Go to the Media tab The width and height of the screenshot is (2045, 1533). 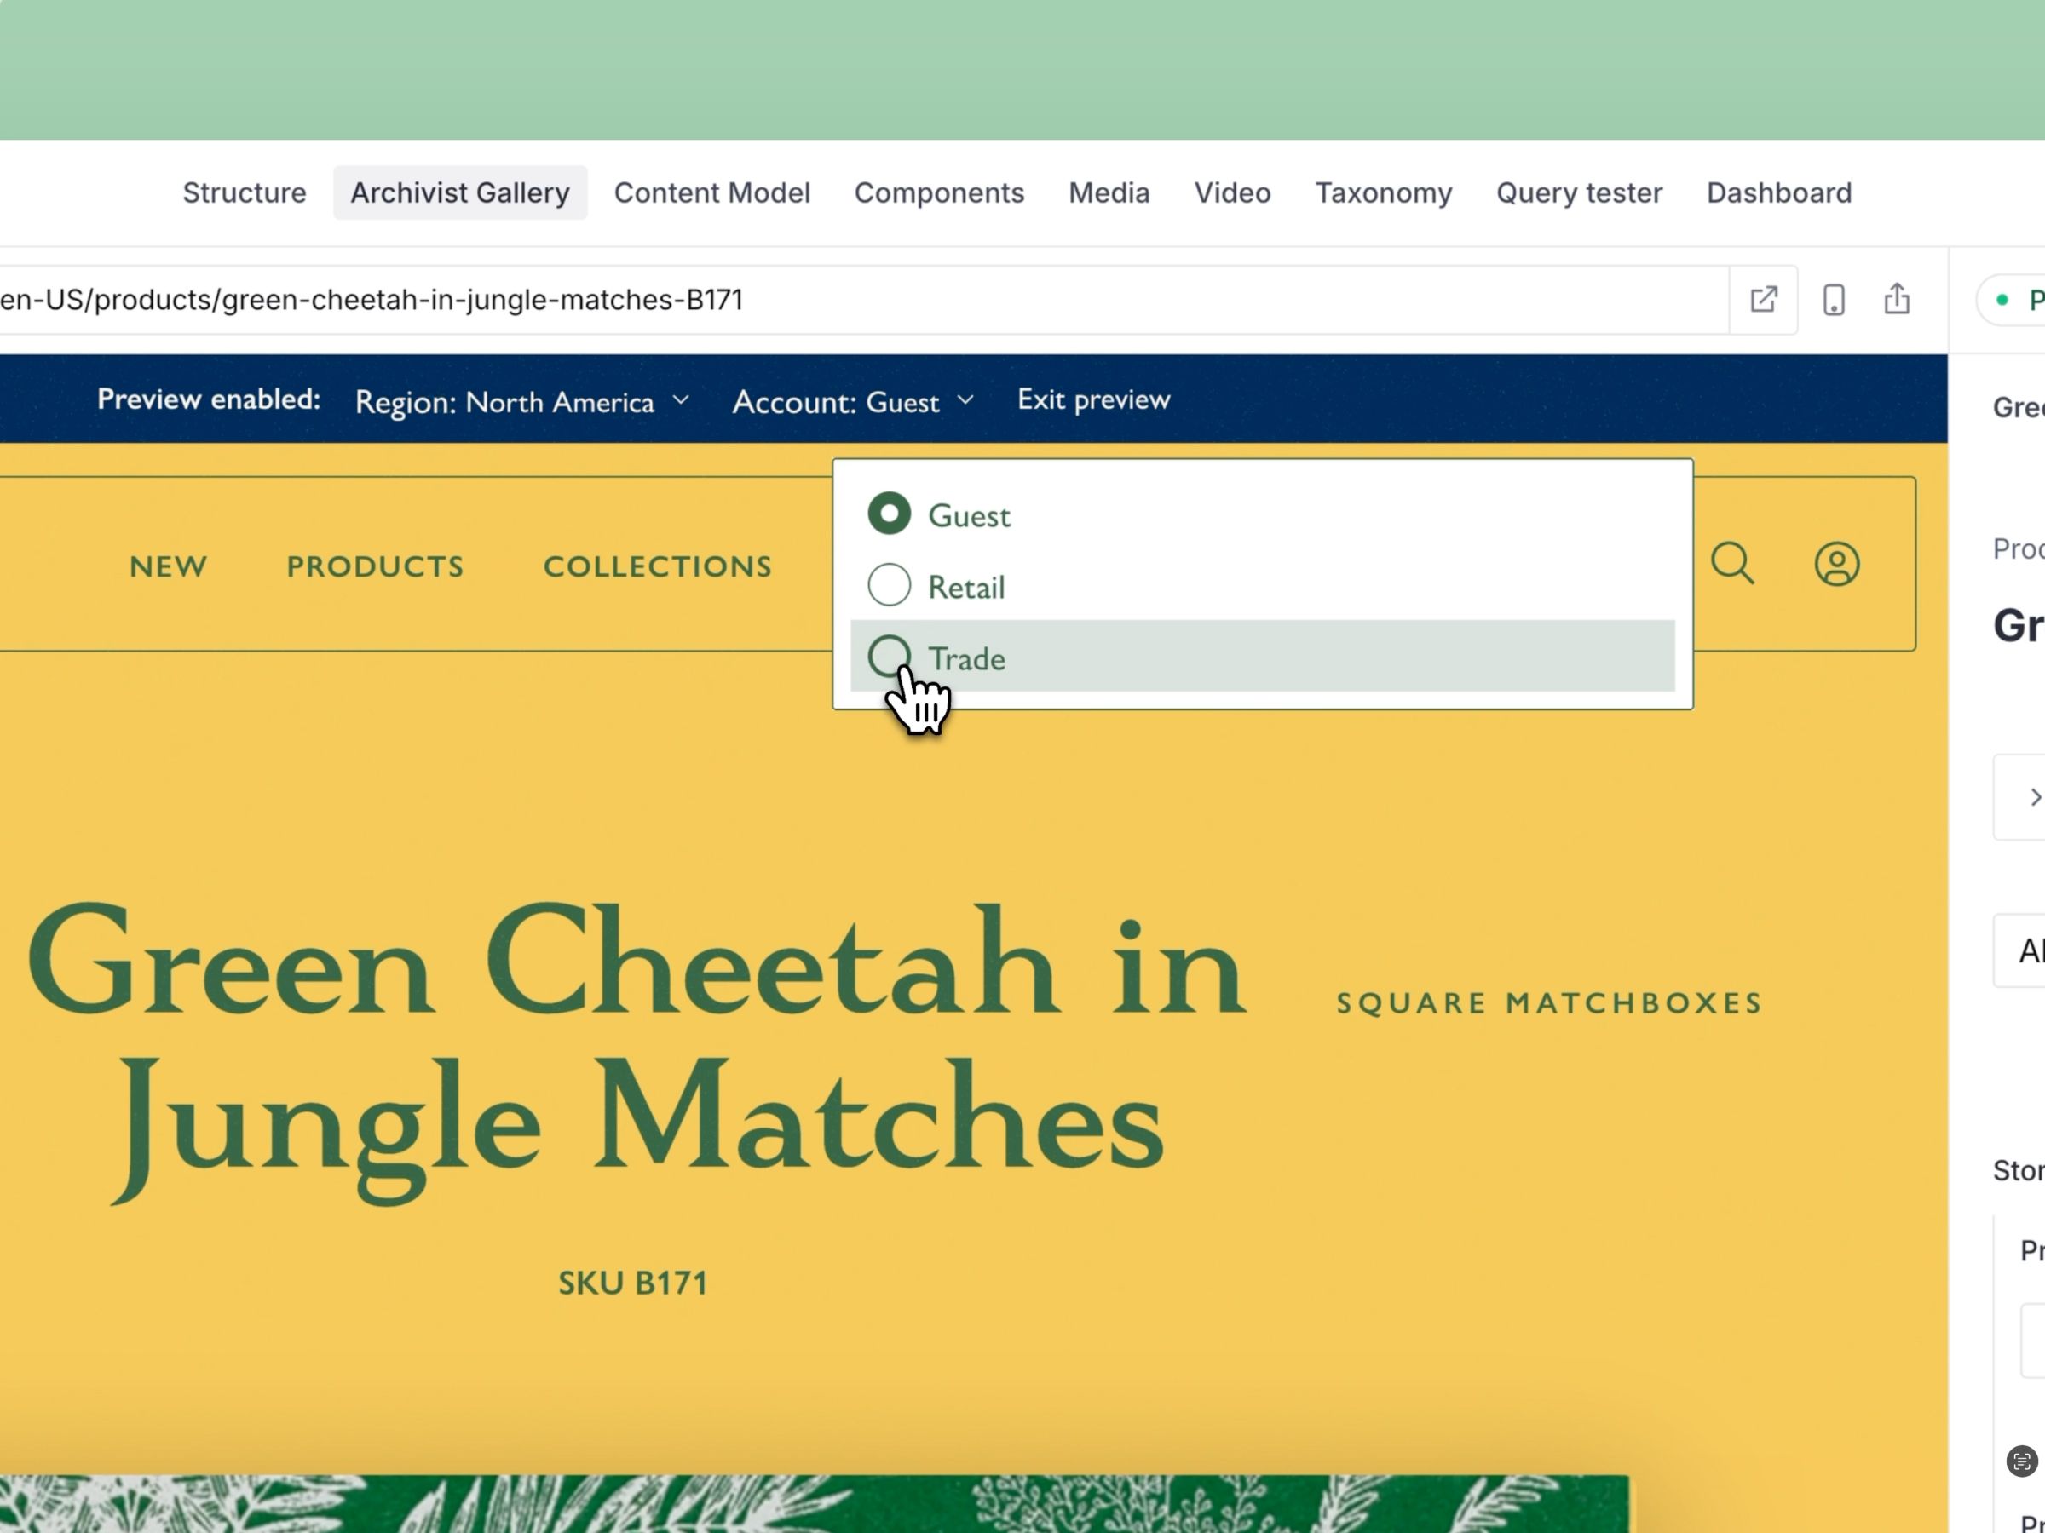point(1109,192)
